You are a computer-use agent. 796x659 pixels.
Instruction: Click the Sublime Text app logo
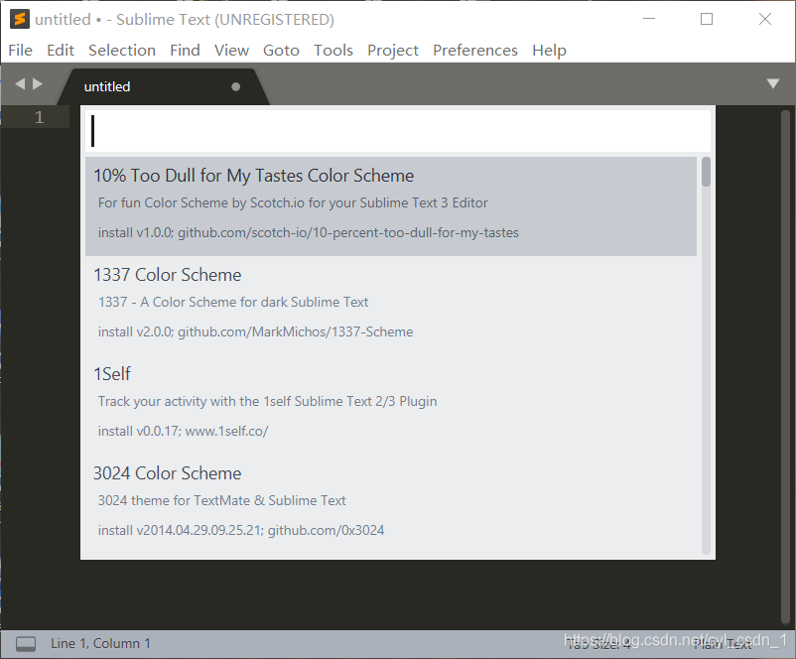[x=19, y=19]
